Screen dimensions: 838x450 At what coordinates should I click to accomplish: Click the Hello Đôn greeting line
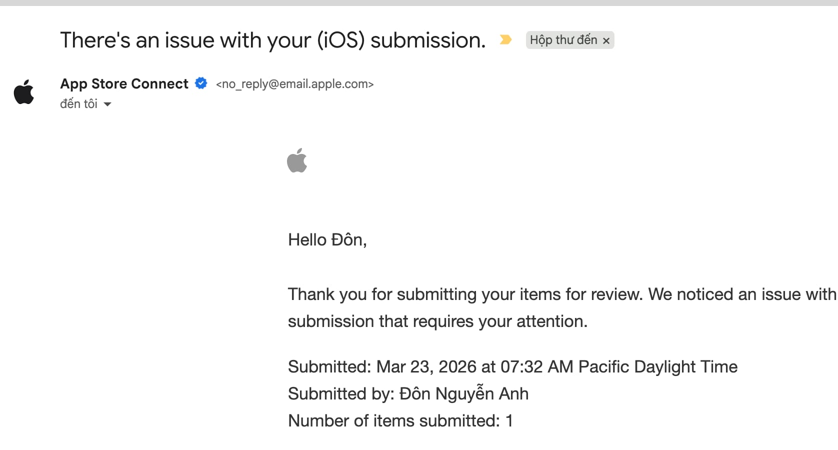pos(327,240)
